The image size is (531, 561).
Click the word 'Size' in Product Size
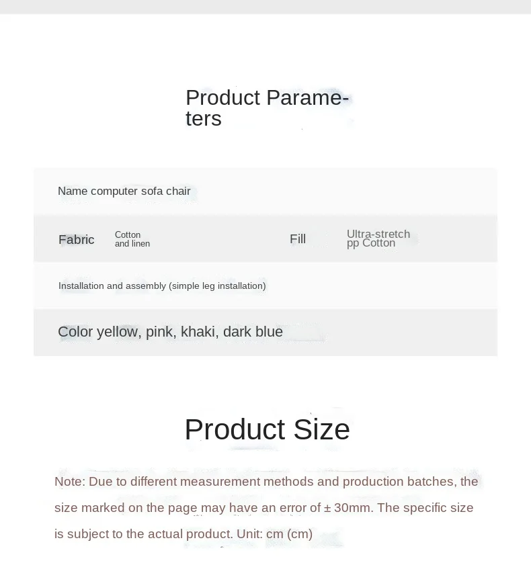click(x=321, y=429)
